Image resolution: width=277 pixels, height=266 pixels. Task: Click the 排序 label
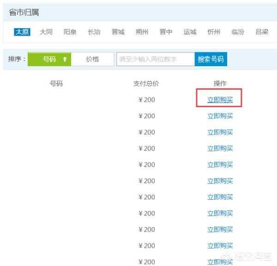17,59
